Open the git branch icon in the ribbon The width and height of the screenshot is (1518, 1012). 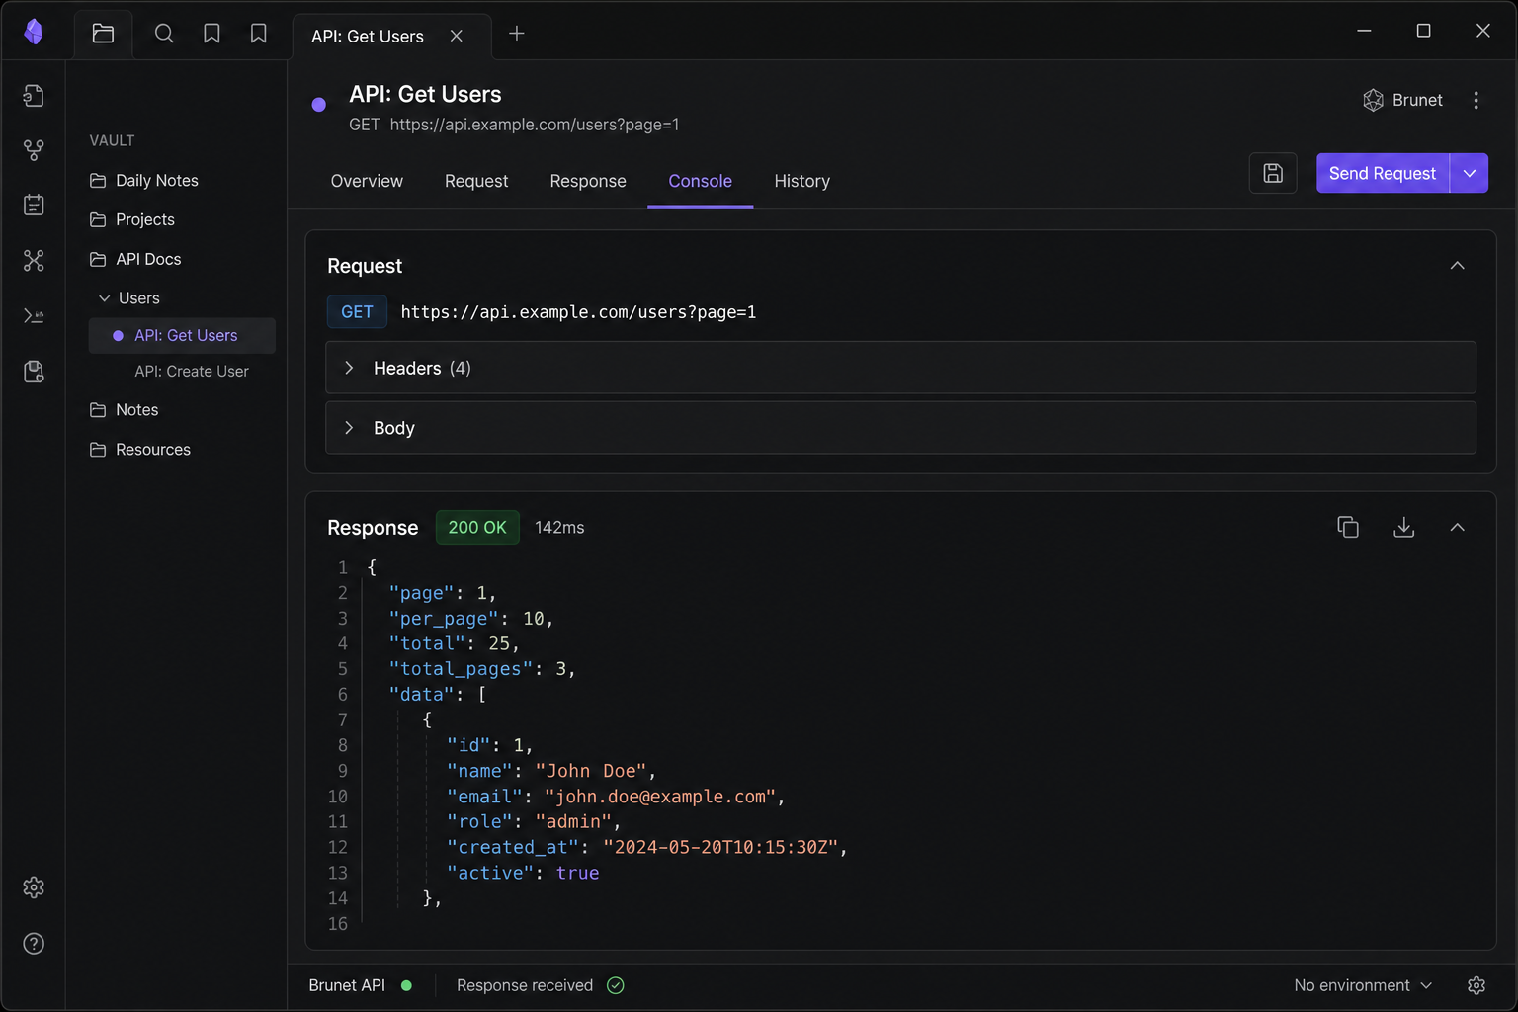tap(34, 150)
